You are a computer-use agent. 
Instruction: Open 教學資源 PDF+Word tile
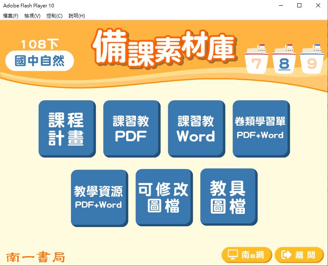click(x=99, y=198)
